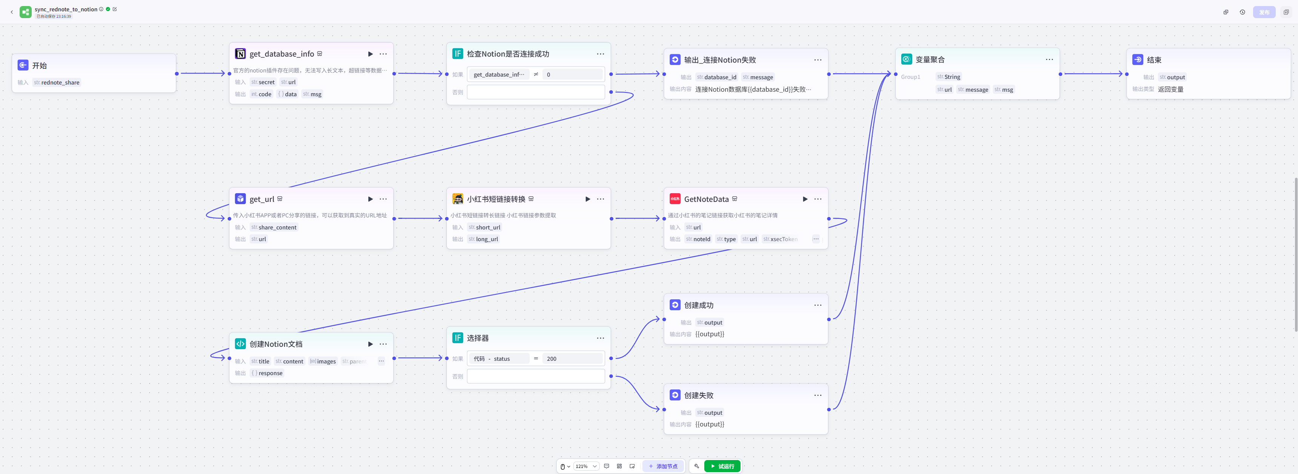Click green 试运行 test run button
1298x474 pixels.
coord(722,466)
